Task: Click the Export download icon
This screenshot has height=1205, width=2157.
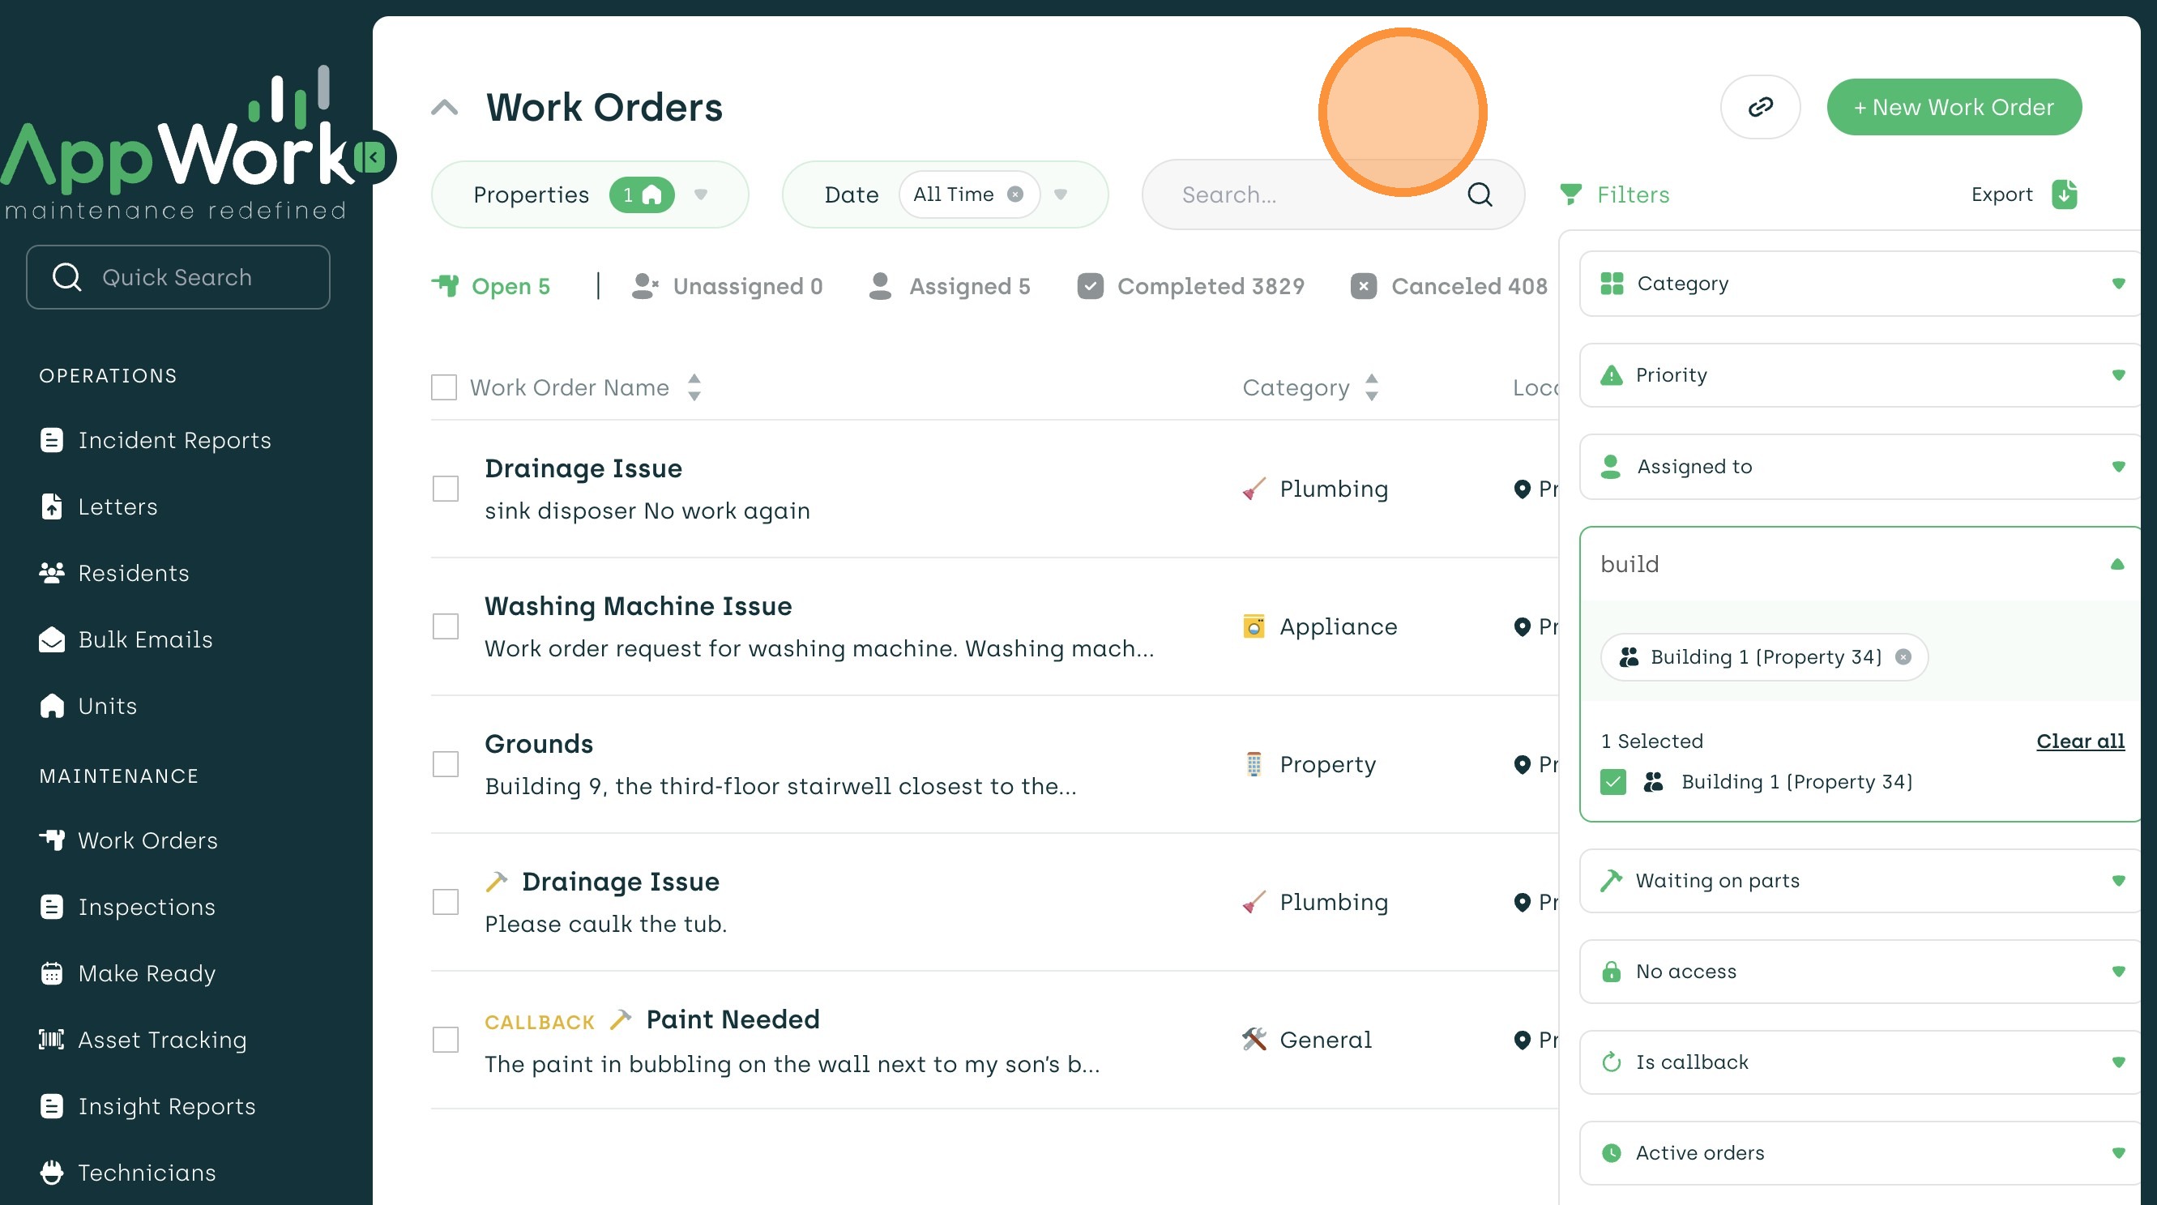Action: (2064, 194)
